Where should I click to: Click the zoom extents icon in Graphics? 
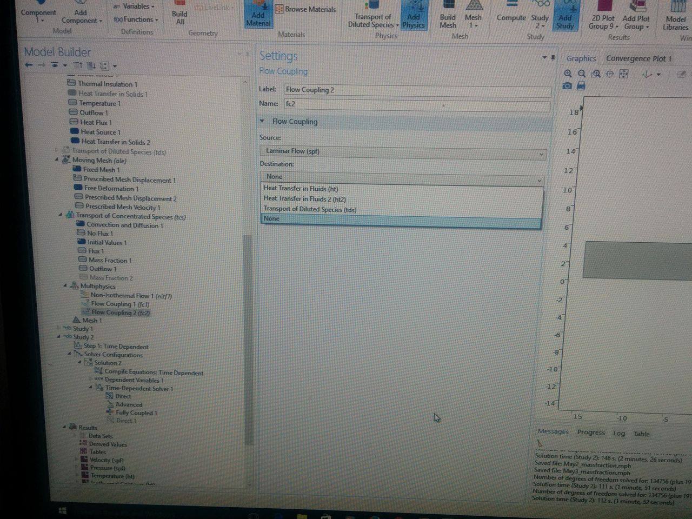pos(623,74)
